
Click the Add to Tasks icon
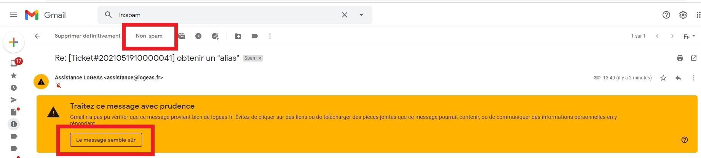(215, 36)
